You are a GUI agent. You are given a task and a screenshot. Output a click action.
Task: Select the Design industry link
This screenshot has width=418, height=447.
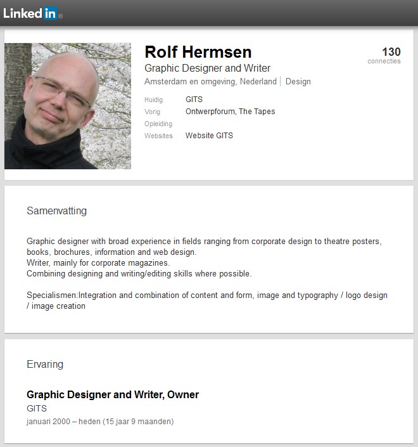coord(298,82)
